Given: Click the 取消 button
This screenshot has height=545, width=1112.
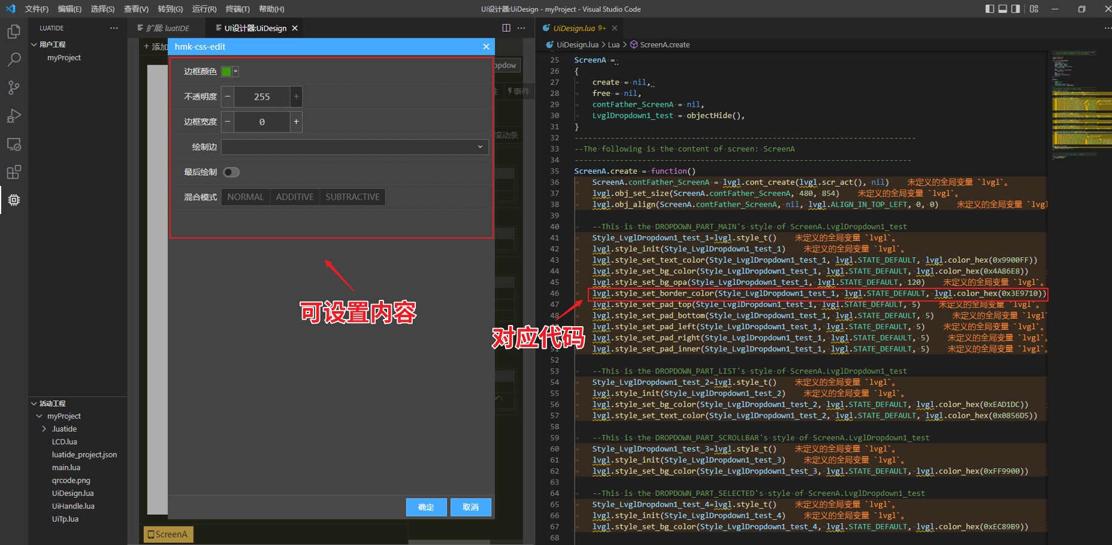Looking at the screenshot, I should click(x=470, y=507).
